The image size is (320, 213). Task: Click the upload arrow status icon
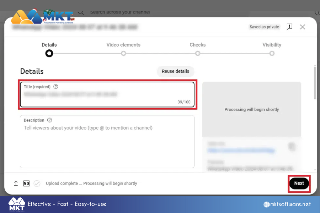[16, 183]
